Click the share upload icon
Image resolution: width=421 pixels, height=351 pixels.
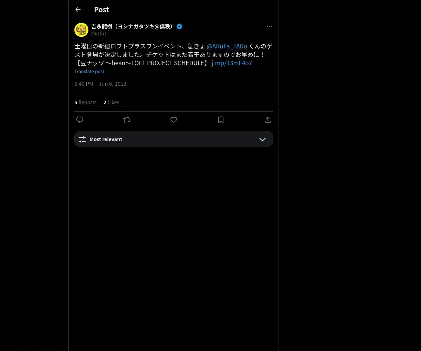pos(268,120)
